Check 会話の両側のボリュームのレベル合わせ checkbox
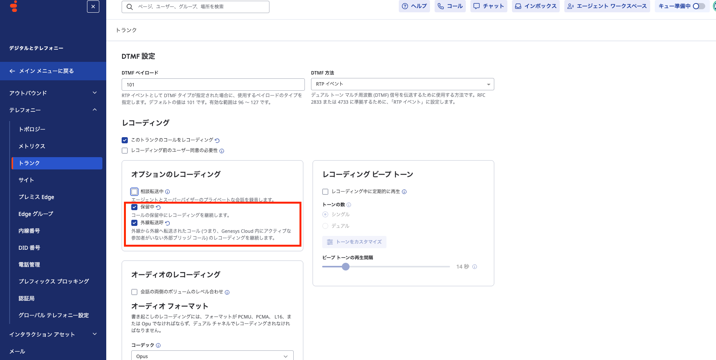The image size is (716, 360). point(134,292)
